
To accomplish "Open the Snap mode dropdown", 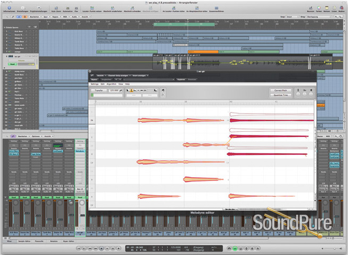I will [x=293, y=16].
